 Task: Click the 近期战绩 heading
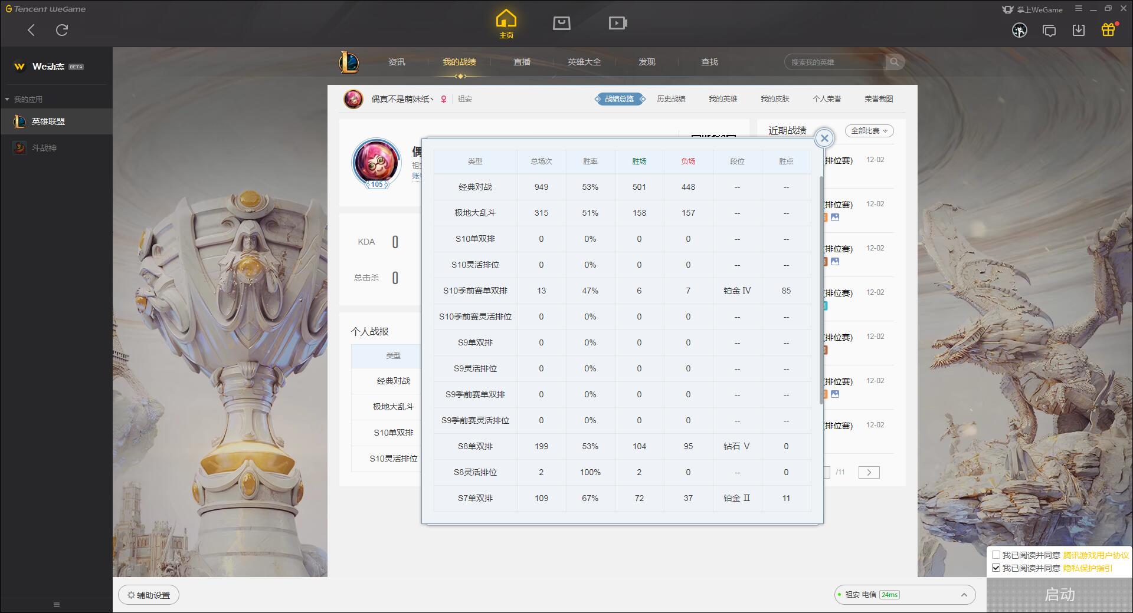pos(787,130)
